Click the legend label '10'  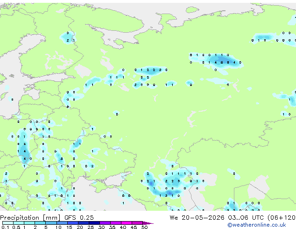click(58, 227)
